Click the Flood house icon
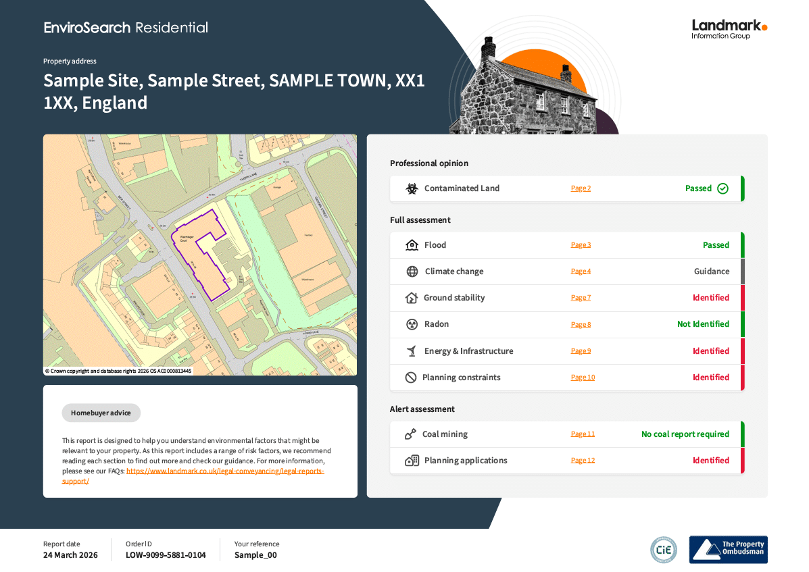This screenshot has height=572, width=809. click(x=412, y=245)
